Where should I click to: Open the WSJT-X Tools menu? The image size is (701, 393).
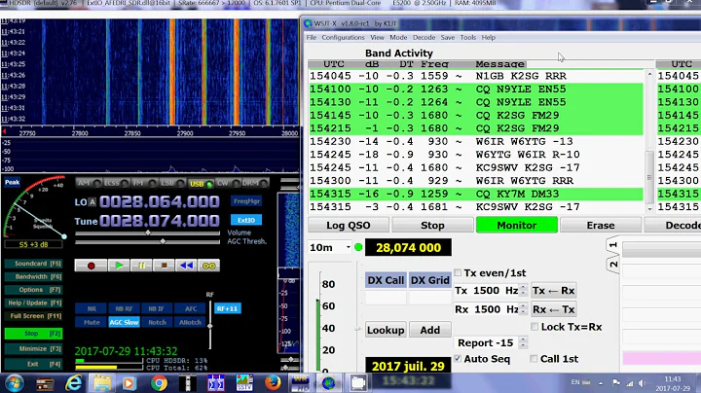(x=468, y=38)
